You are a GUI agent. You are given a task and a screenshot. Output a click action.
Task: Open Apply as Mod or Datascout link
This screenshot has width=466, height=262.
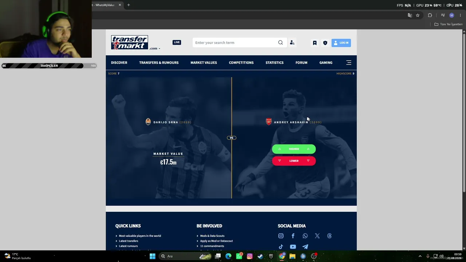[x=216, y=241]
